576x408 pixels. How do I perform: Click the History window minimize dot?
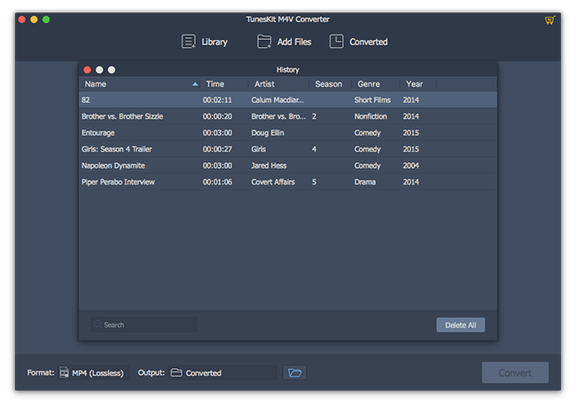(99, 70)
